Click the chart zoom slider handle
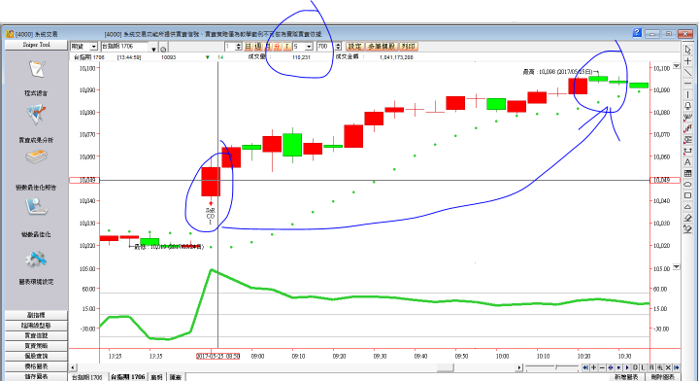The image size is (699, 381). click(x=556, y=367)
